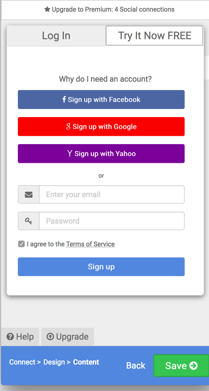Click the Google logo icon
The width and height of the screenshot is (209, 391).
pos(68,126)
